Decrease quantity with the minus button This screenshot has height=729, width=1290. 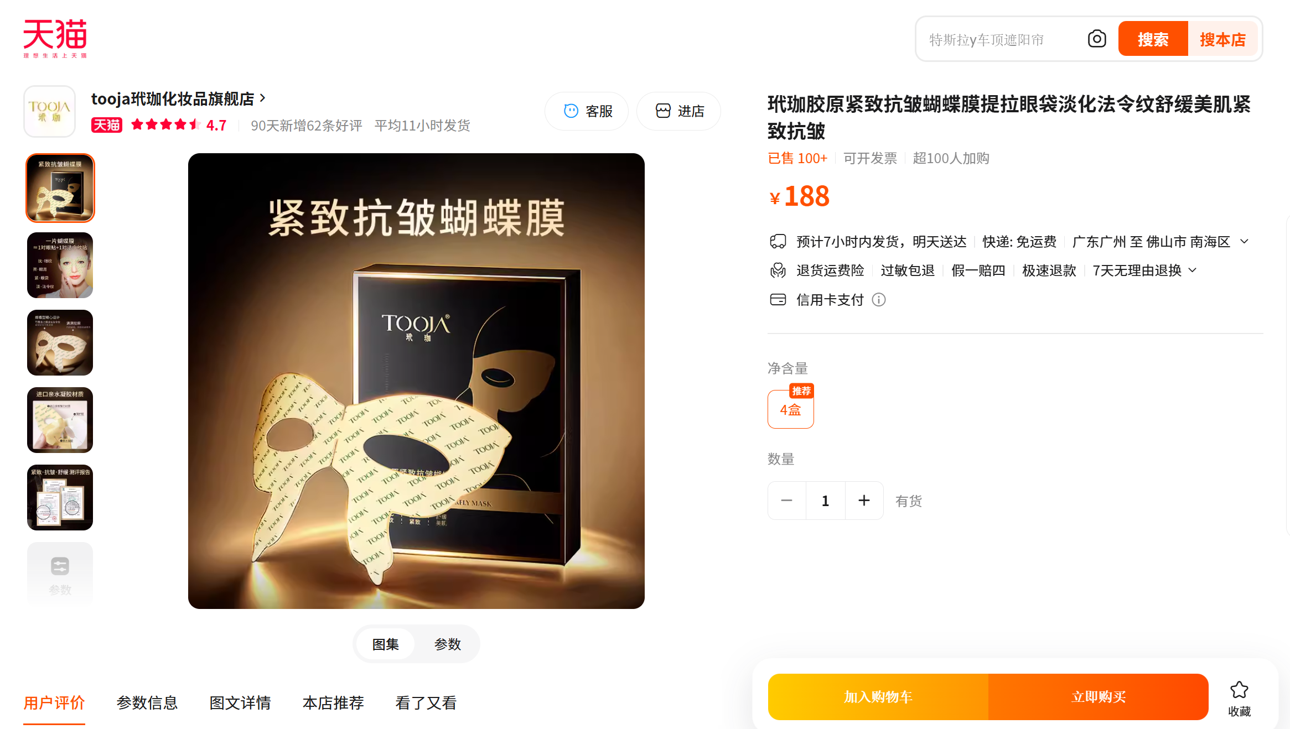coord(786,501)
